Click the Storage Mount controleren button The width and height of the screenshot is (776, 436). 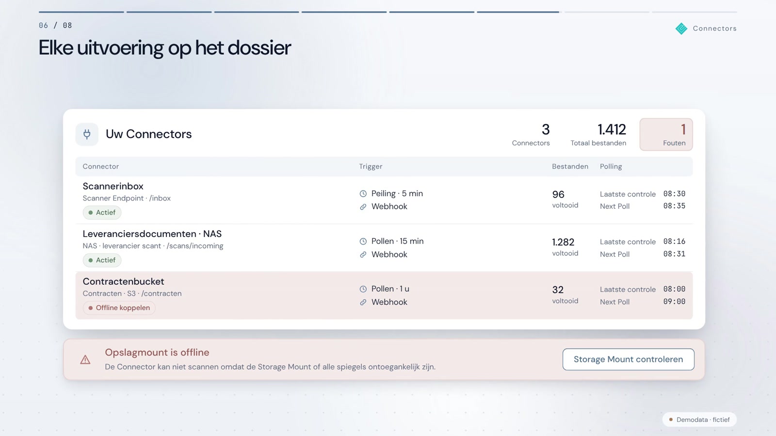click(x=628, y=359)
